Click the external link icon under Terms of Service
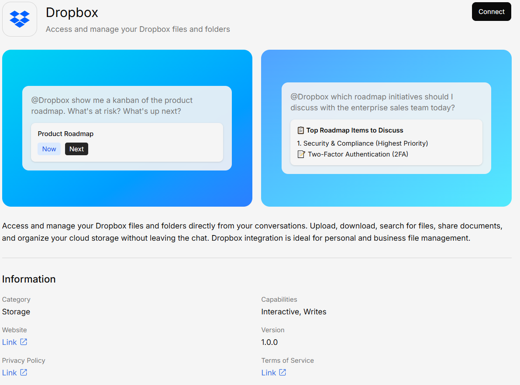The height and width of the screenshot is (385, 520). [282, 372]
